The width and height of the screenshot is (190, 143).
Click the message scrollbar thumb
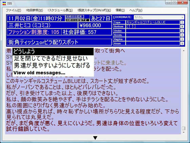pyautogui.click(x=184, y=128)
